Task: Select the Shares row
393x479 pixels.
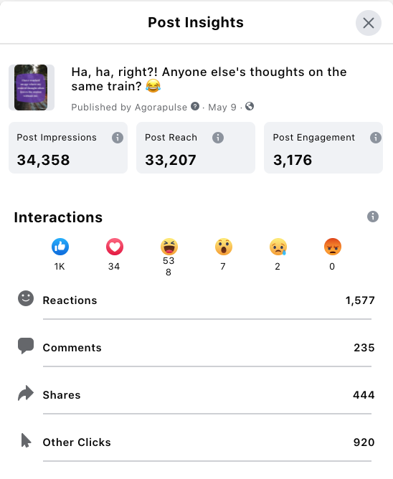Action: click(196, 394)
